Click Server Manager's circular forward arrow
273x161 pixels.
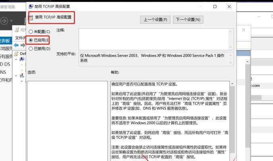pos(4,21)
